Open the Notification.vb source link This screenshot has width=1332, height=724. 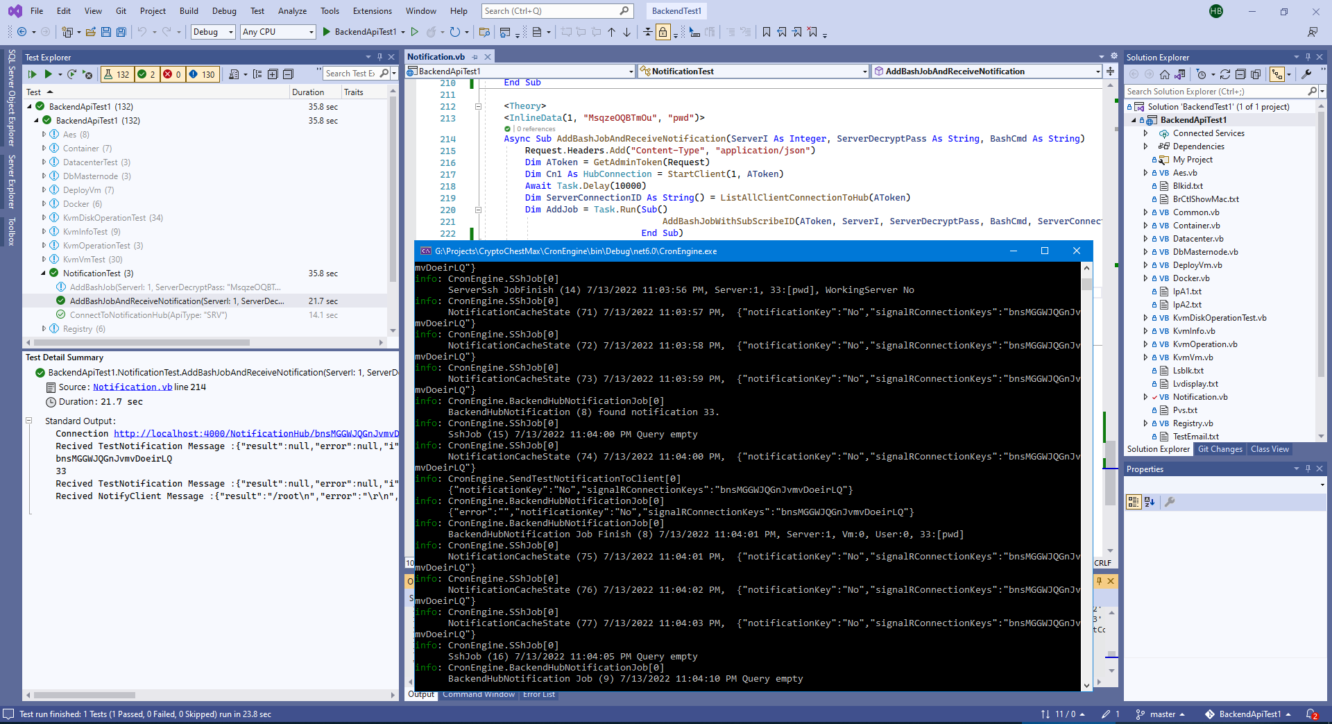pos(133,387)
